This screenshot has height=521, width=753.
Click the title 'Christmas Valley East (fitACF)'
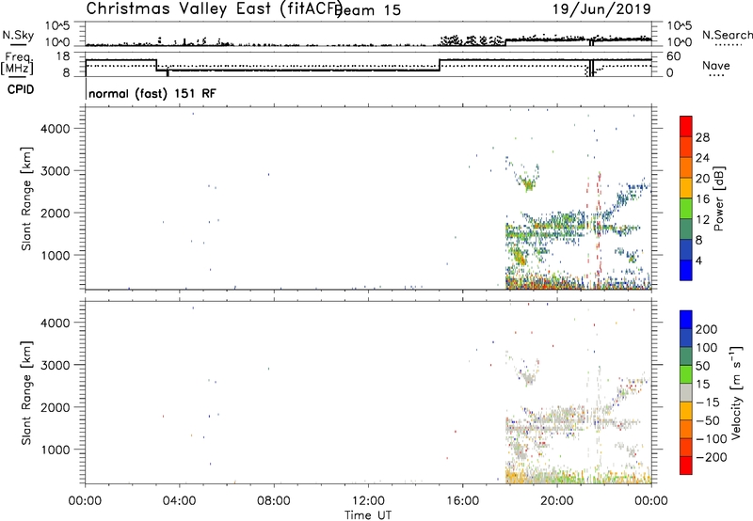(x=215, y=8)
